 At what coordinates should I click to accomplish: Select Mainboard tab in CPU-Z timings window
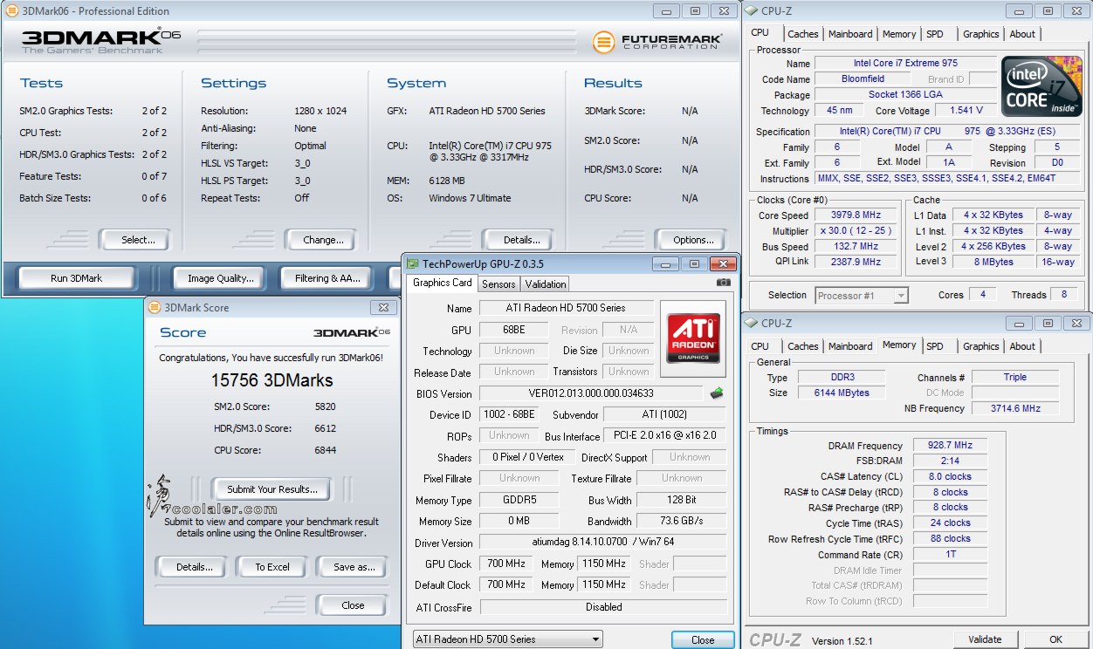tap(850, 346)
